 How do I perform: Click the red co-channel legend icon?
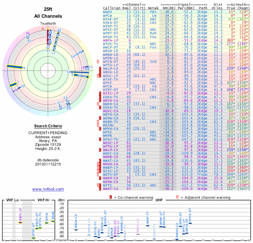pyautogui.click(x=111, y=197)
